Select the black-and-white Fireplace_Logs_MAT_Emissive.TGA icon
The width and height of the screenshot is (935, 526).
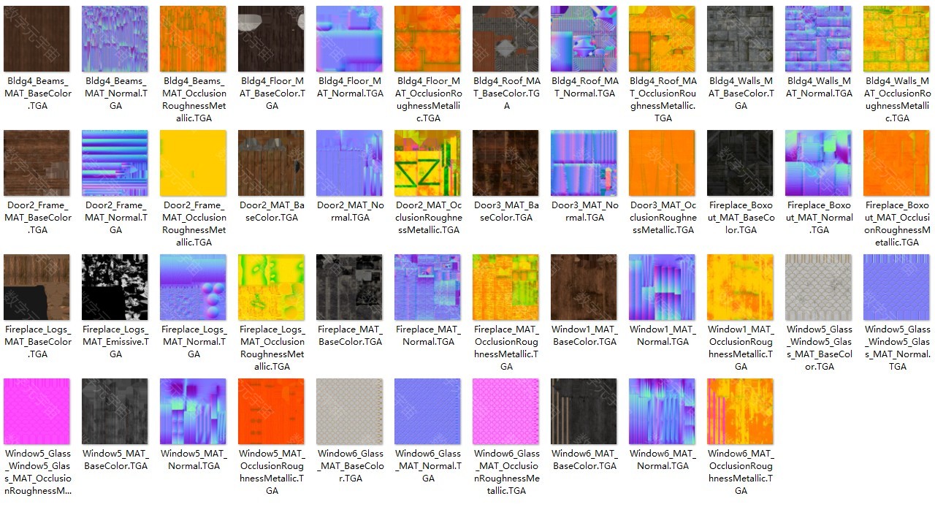tap(115, 287)
